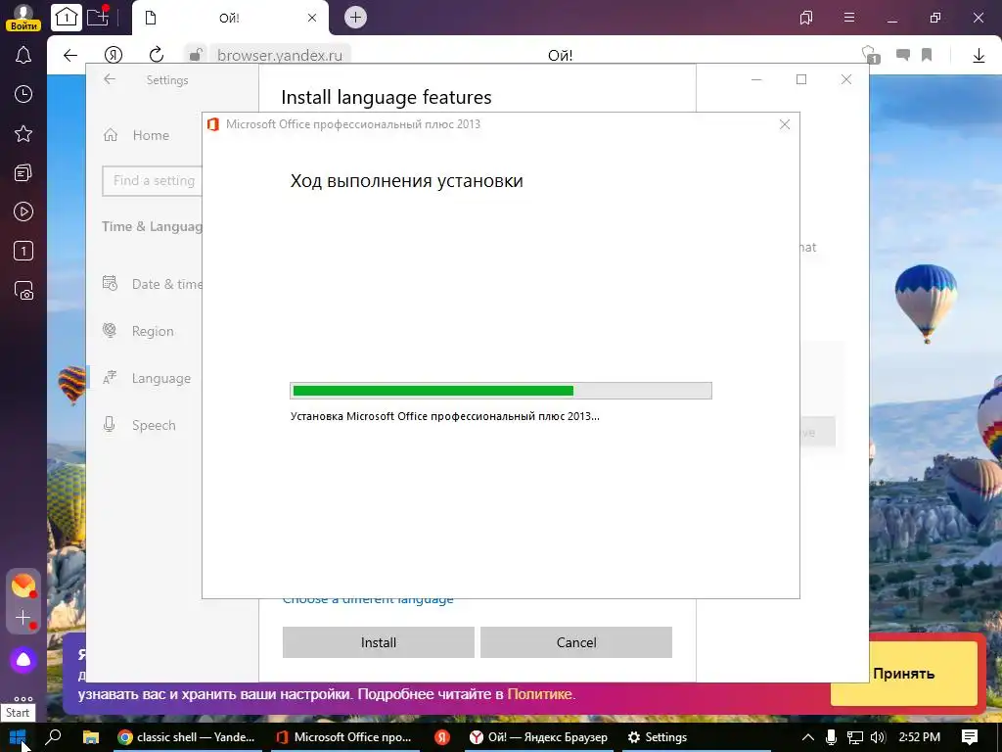Click the microphone icon in system tray

click(831, 737)
